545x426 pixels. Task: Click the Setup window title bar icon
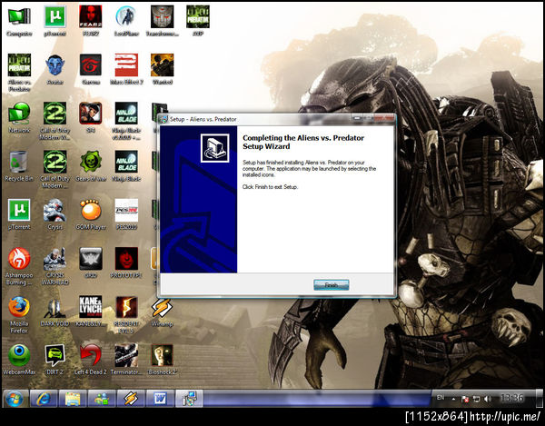[163, 119]
